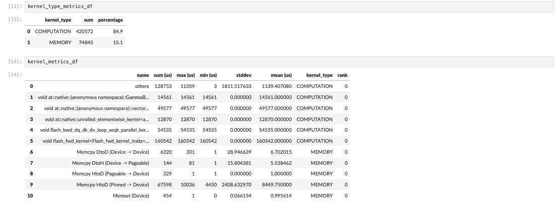The image size is (556, 206).
Task: Select the sum value 329
Action: (167, 174)
